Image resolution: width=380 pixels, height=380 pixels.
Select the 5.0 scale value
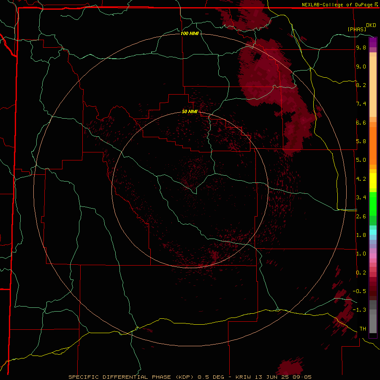click(x=361, y=160)
